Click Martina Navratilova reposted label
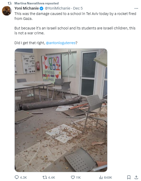141x181 pixels. point(37,3)
